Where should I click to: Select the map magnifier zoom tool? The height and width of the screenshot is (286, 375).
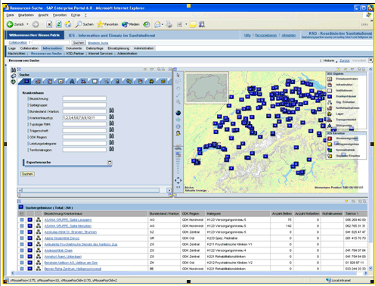(178, 101)
